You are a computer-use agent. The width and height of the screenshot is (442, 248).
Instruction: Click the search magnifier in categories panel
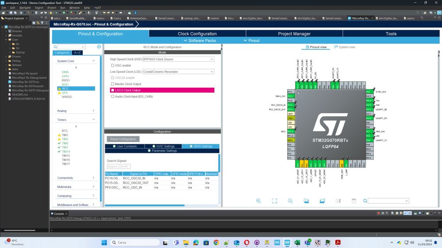(55, 47)
